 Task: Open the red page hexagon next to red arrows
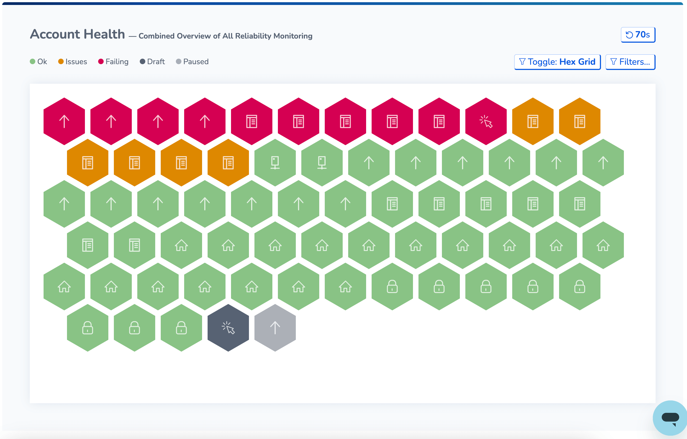point(252,121)
